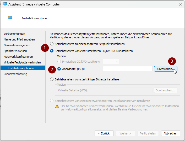Click the yellow warning triangle icon
The width and height of the screenshot is (185, 141).
point(57,106)
